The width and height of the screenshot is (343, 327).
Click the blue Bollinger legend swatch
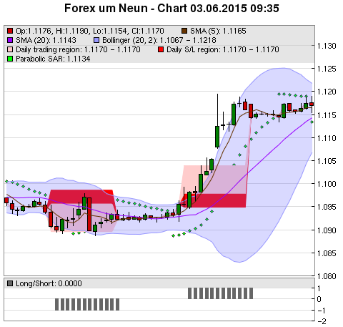coord(96,40)
